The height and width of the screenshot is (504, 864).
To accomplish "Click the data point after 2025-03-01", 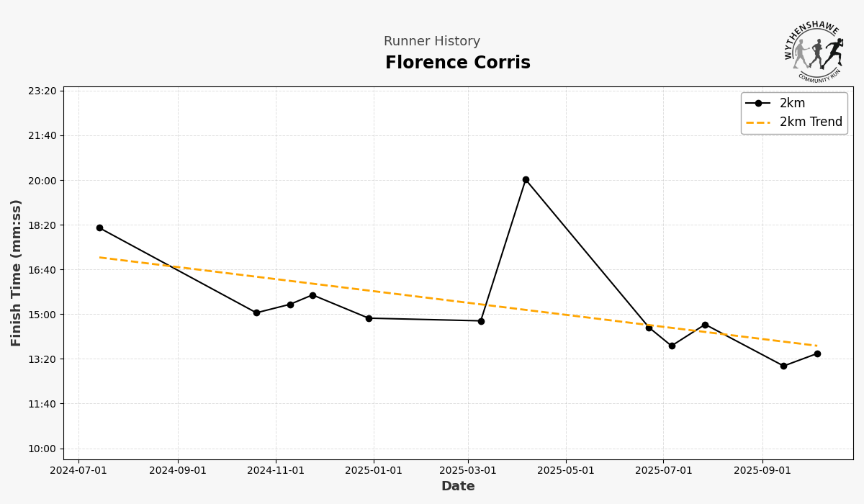I will [481, 321].
